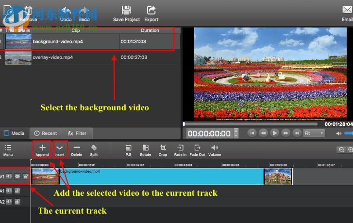Viewport: 353px width, 223px height.
Task: Mute the A2 audio track
Action: pyautogui.click(x=9, y=202)
